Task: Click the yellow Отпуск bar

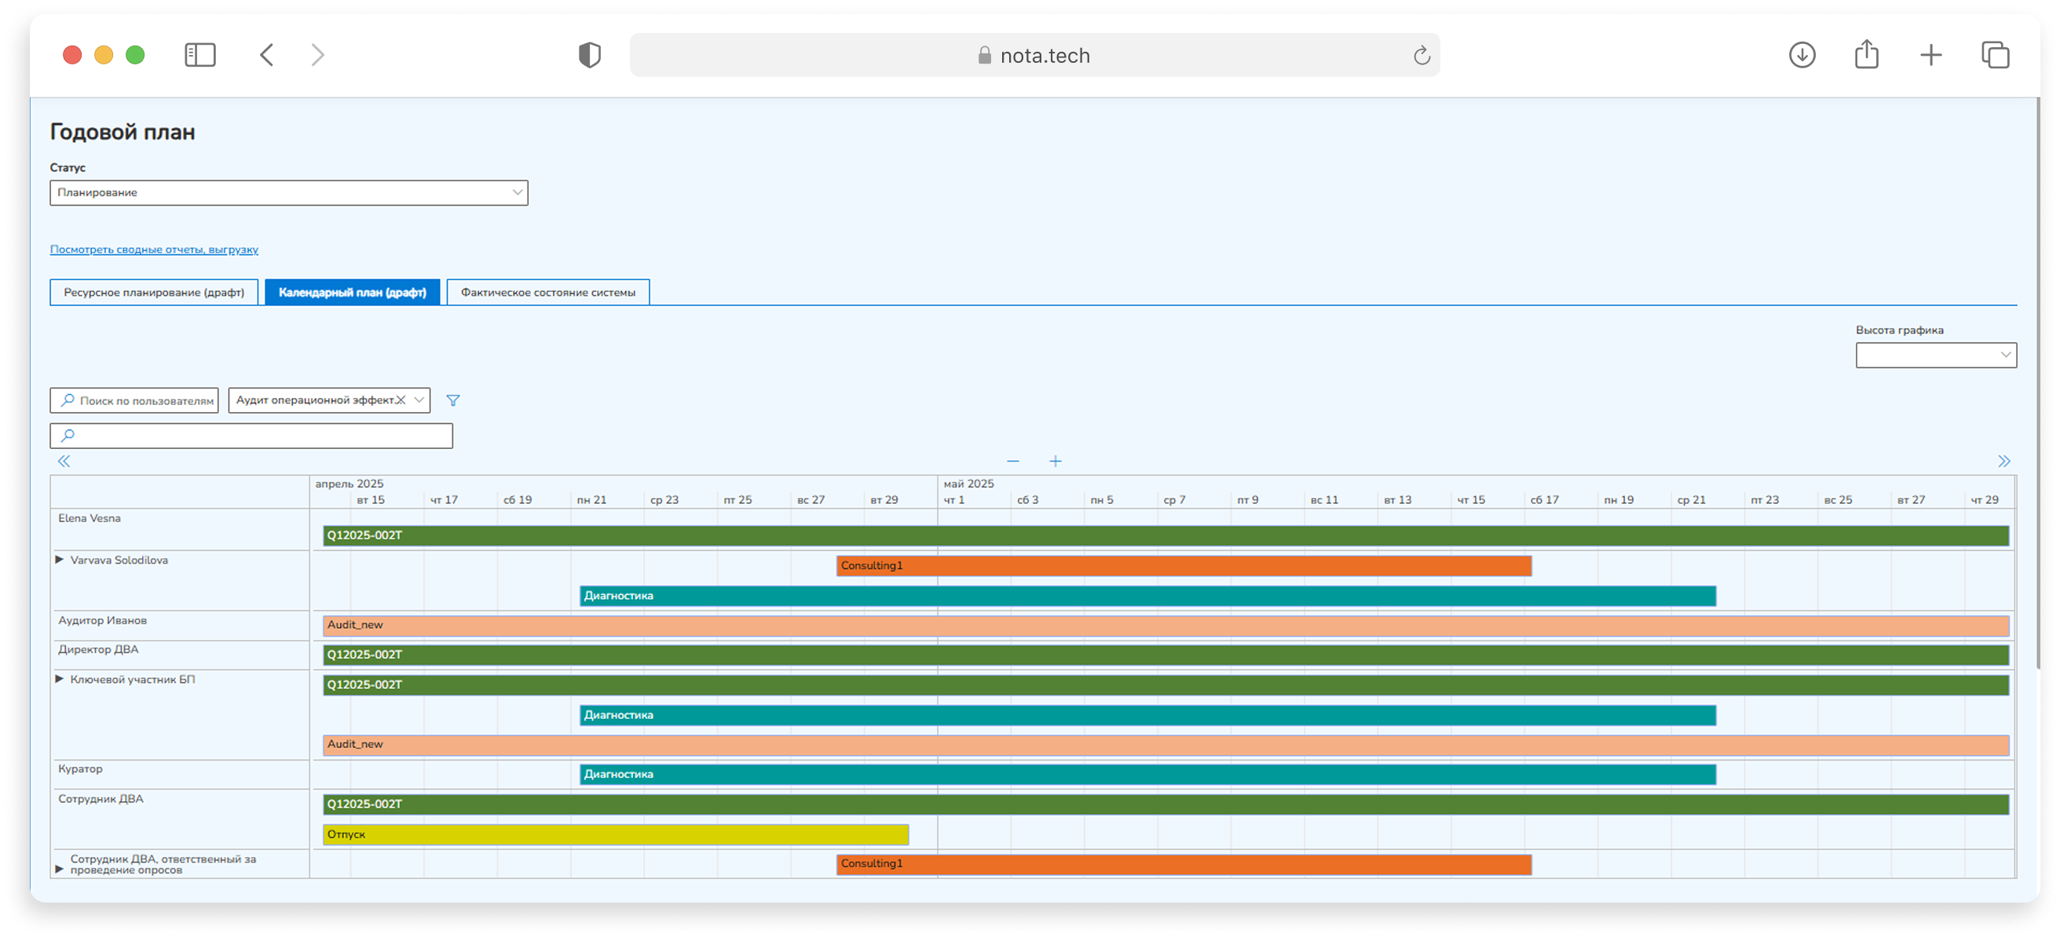Action: [x=615, y=834]
